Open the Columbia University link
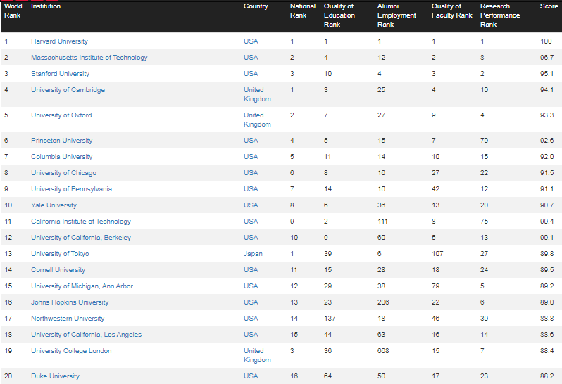 coord(62,156)
